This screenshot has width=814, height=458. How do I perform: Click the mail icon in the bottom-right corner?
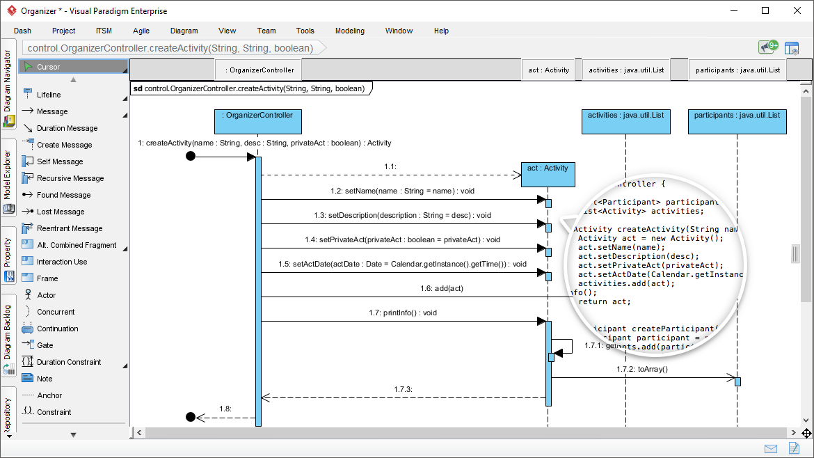769,448
